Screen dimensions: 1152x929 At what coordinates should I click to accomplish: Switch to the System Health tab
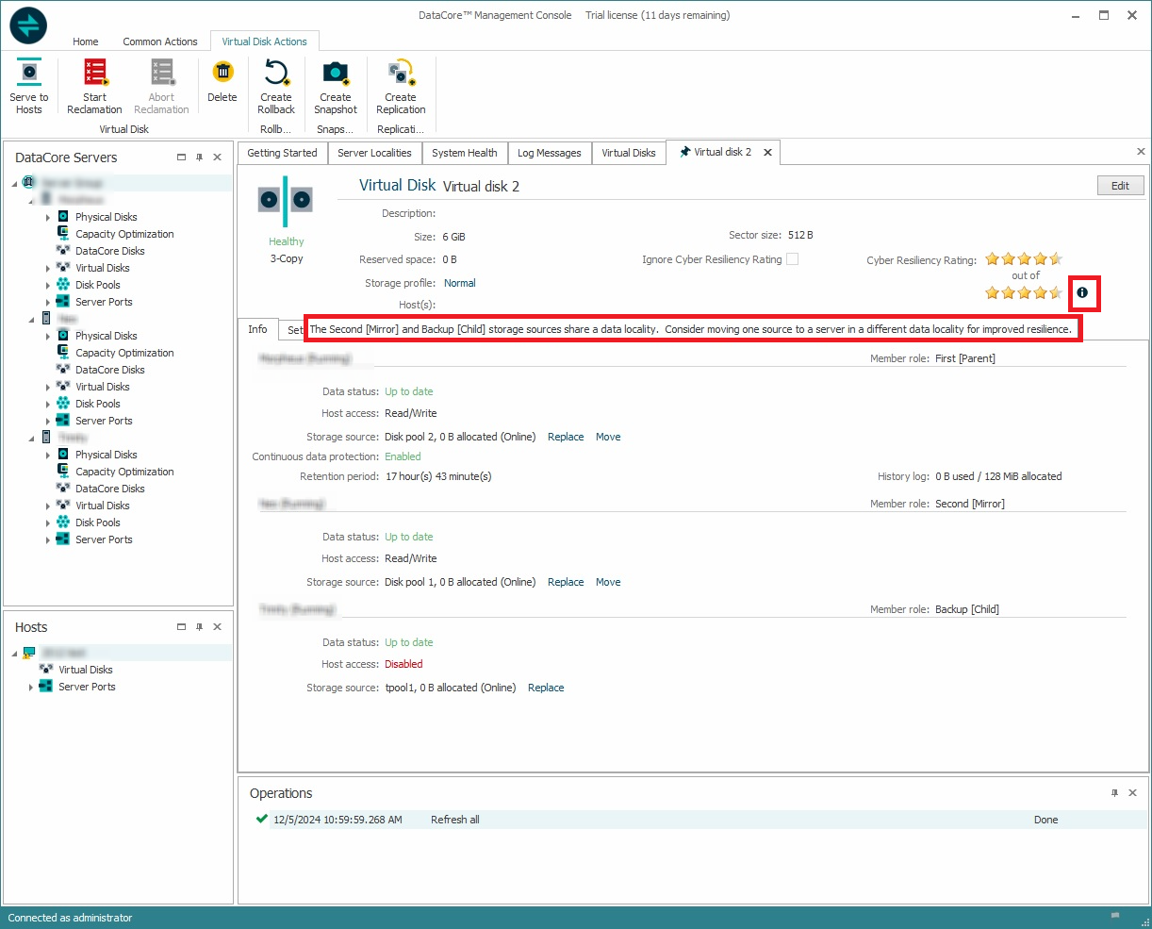coord(464,153)
